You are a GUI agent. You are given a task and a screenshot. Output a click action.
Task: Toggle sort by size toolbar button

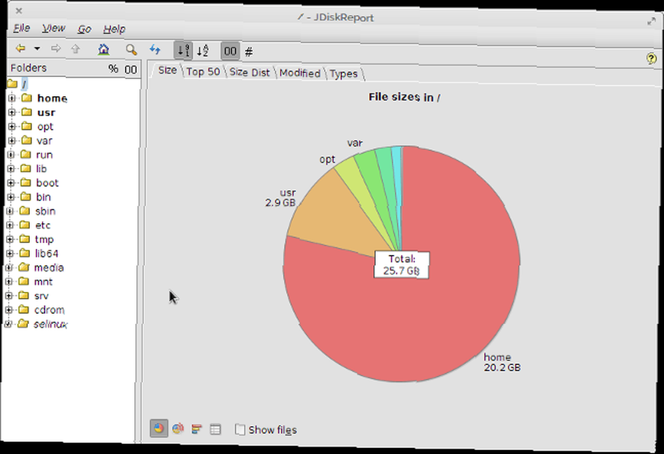coord(183,50)
